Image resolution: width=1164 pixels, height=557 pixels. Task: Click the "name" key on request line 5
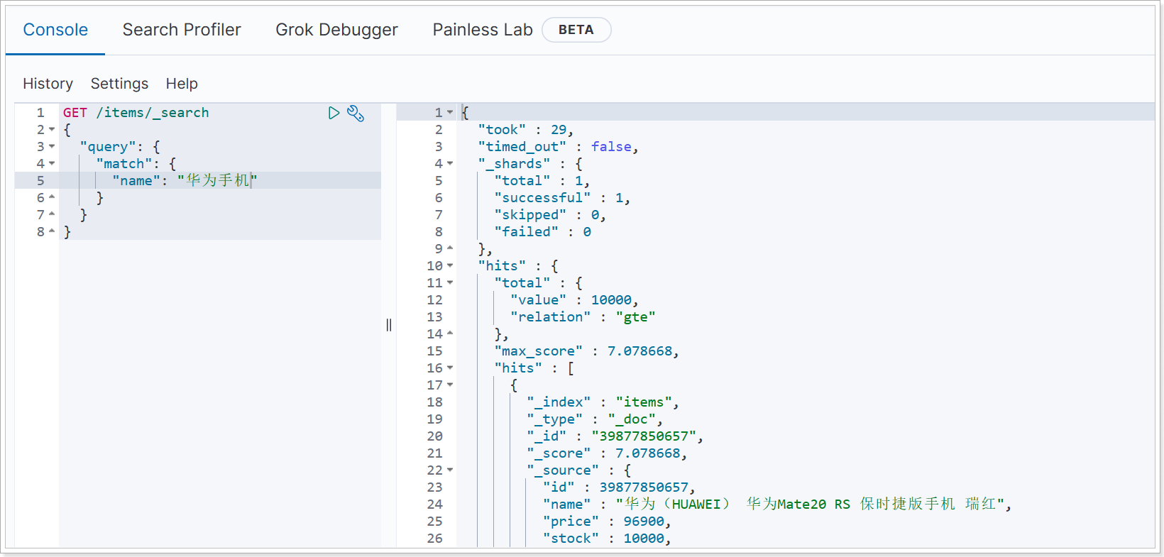pyautogui.click(x=136, y=181)
